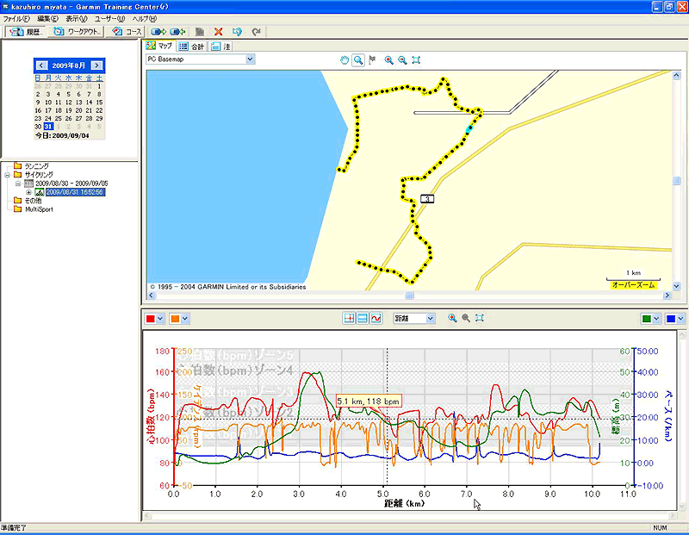Click the chart fit-to-view icon

[480, 318]
